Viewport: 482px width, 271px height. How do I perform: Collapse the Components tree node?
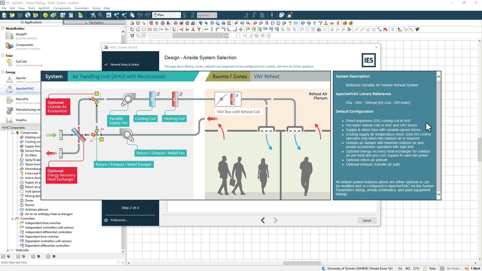pyautogui.click(x=13, y=132)
